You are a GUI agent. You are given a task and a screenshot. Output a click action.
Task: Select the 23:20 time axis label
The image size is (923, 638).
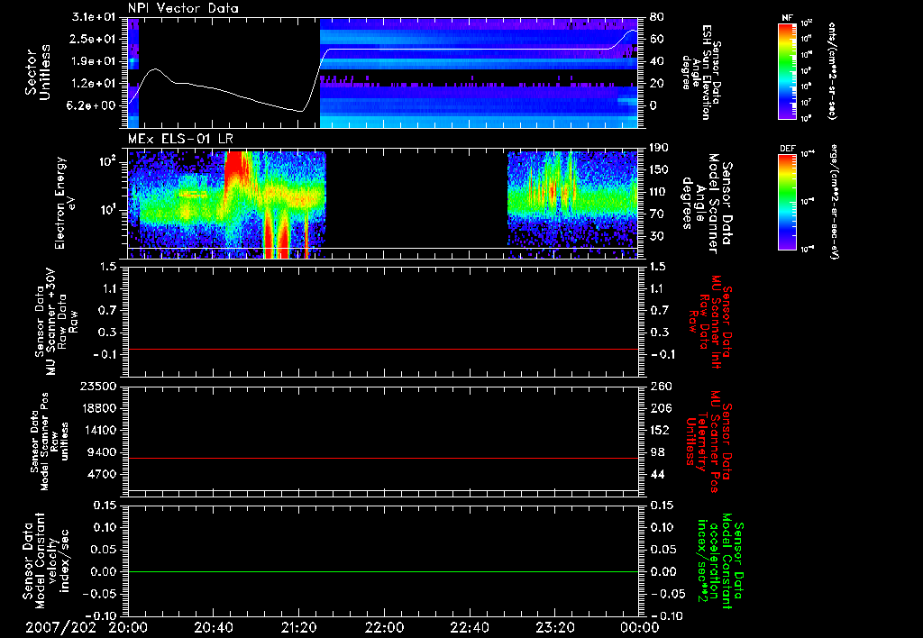pyautogui.click(x=554, y=626)
